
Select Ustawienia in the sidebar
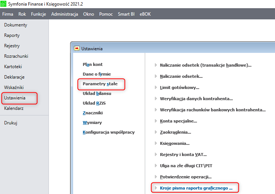click(15, 98)
